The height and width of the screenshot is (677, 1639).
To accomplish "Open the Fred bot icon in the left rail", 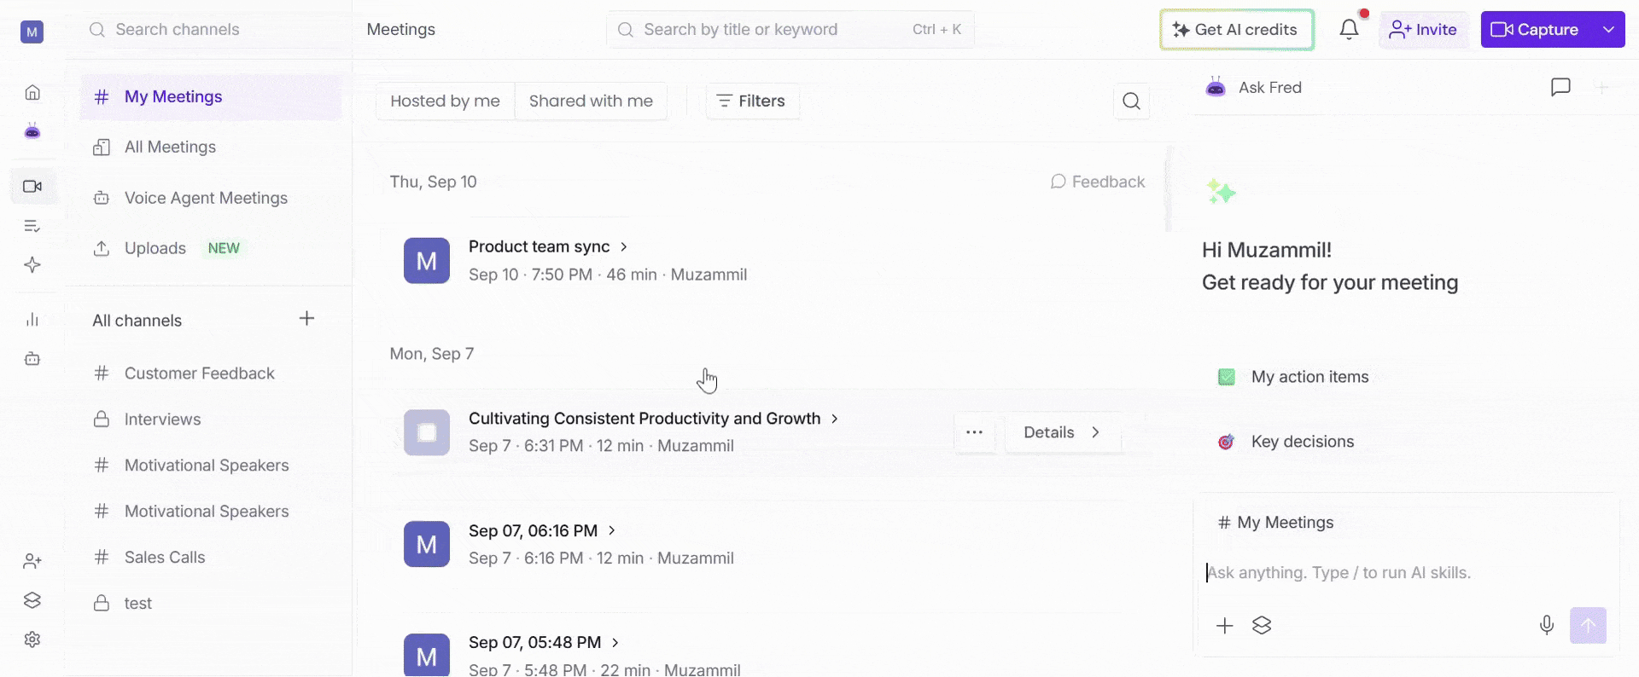I will coord(32,131).
